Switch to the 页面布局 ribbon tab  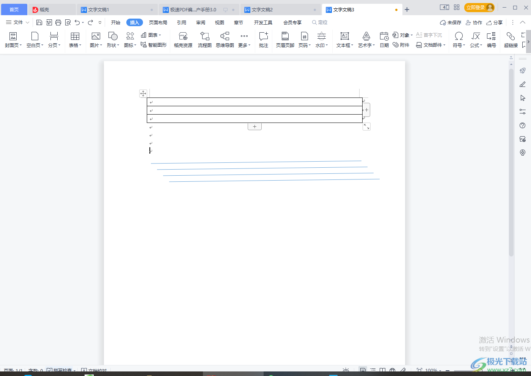(158, 22)
